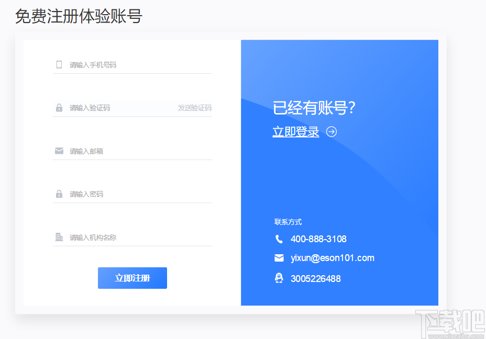Click the mobile phone icon
Image resolution: width=486 pixels, height=339 pixels.
coord(59,64)
